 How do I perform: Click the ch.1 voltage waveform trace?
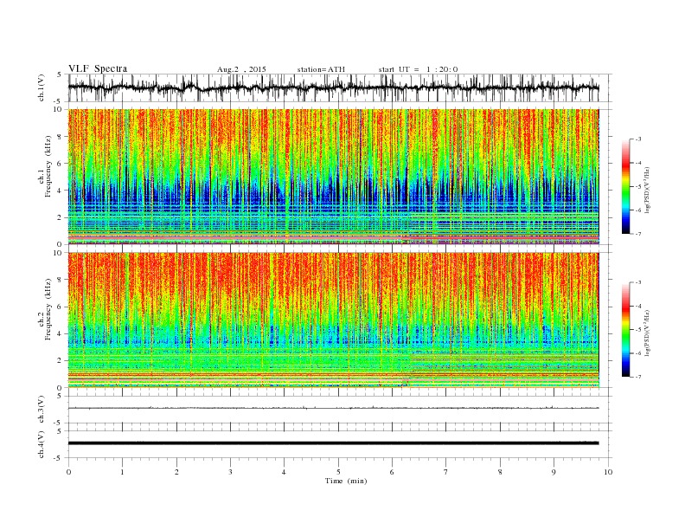(333, 87)
